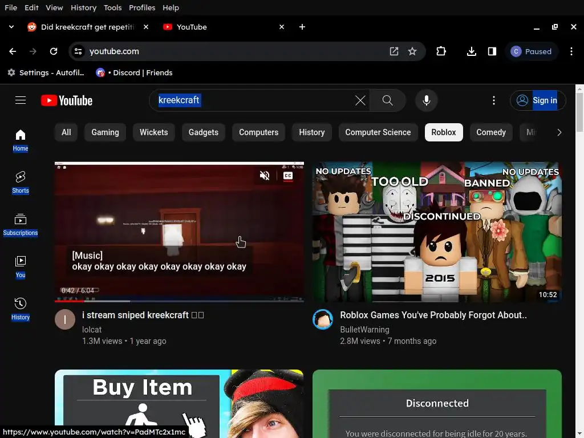Close the YouTube tab
The image size is (584, 438).
pos(282,27)
